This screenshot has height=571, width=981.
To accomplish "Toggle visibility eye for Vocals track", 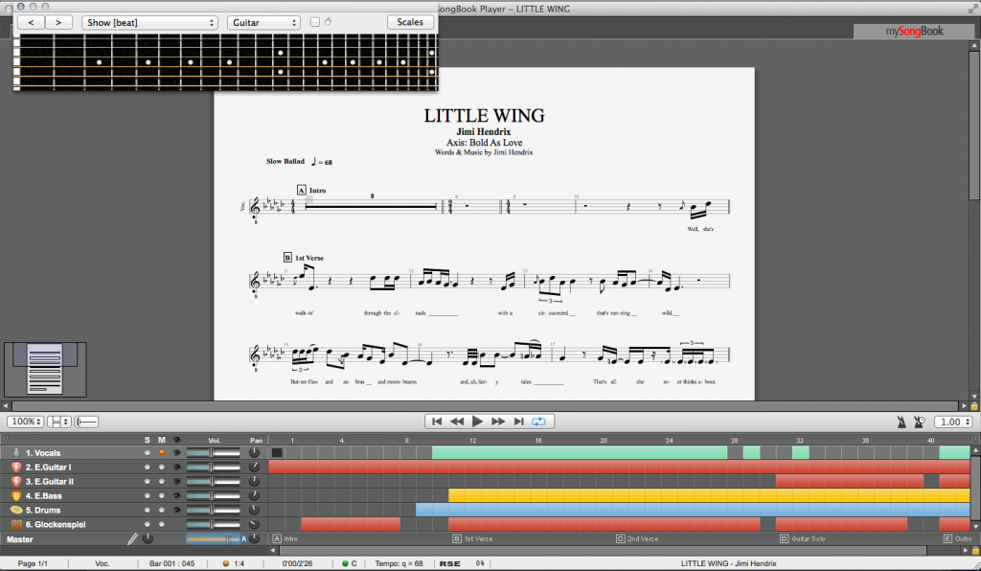I will 177,452.
